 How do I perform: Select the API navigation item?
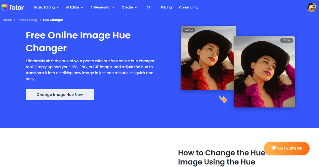coord(149,7)
